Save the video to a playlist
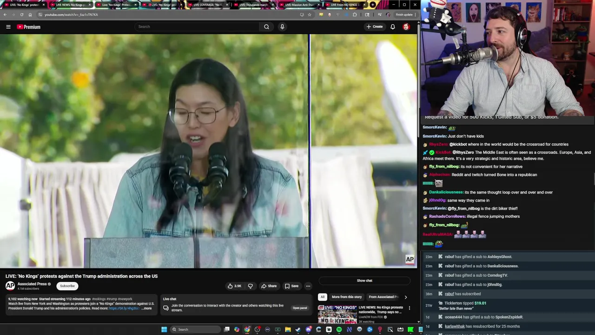Image resolution: width=595 pixels, height=335 pixels. click(291, 286)
